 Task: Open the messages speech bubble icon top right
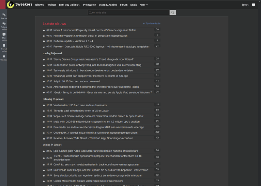coord(253,5)
